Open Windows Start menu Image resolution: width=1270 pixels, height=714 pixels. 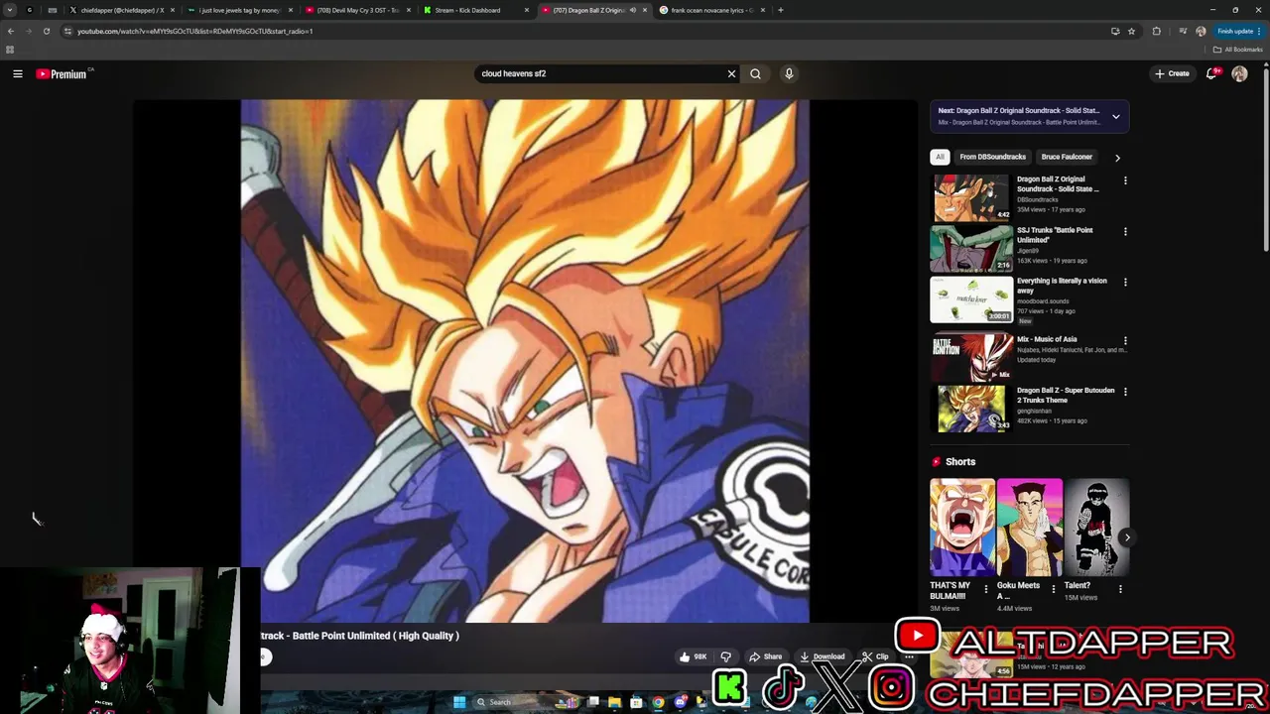click(x=459, y=702)
